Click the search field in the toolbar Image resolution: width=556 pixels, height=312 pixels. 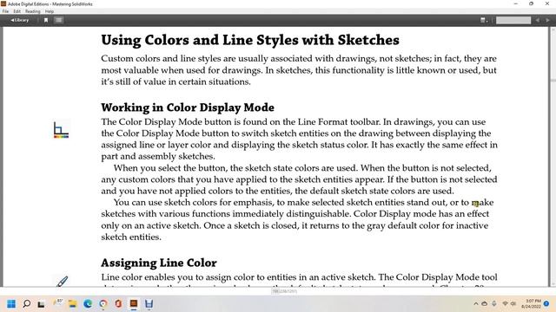tap(513, 20)
